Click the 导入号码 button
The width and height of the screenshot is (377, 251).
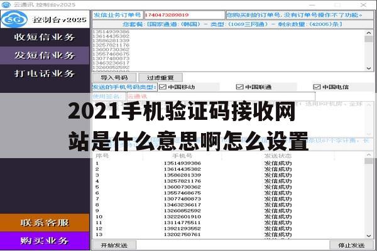click(x=114, y=78)
